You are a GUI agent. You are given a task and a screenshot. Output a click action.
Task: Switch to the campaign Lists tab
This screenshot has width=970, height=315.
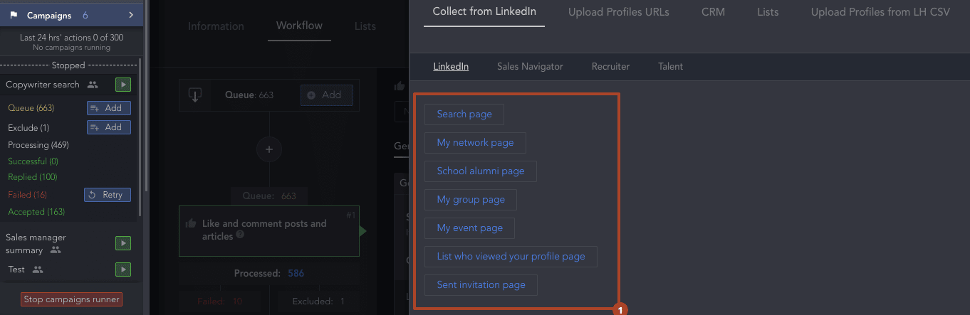(365, 26)
